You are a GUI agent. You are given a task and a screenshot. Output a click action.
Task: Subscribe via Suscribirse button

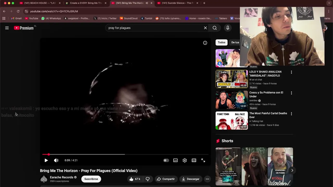pyautogui.click(x=91, y=179)
